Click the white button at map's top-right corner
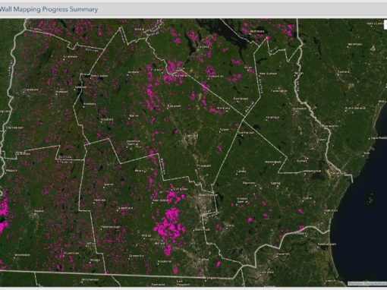The image size is (387, 290). (385, 25)
